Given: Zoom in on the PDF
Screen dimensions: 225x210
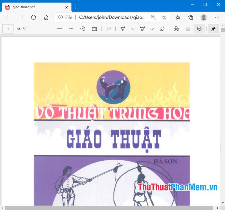Looking at the screenshot, I should [x=71, y=29].
